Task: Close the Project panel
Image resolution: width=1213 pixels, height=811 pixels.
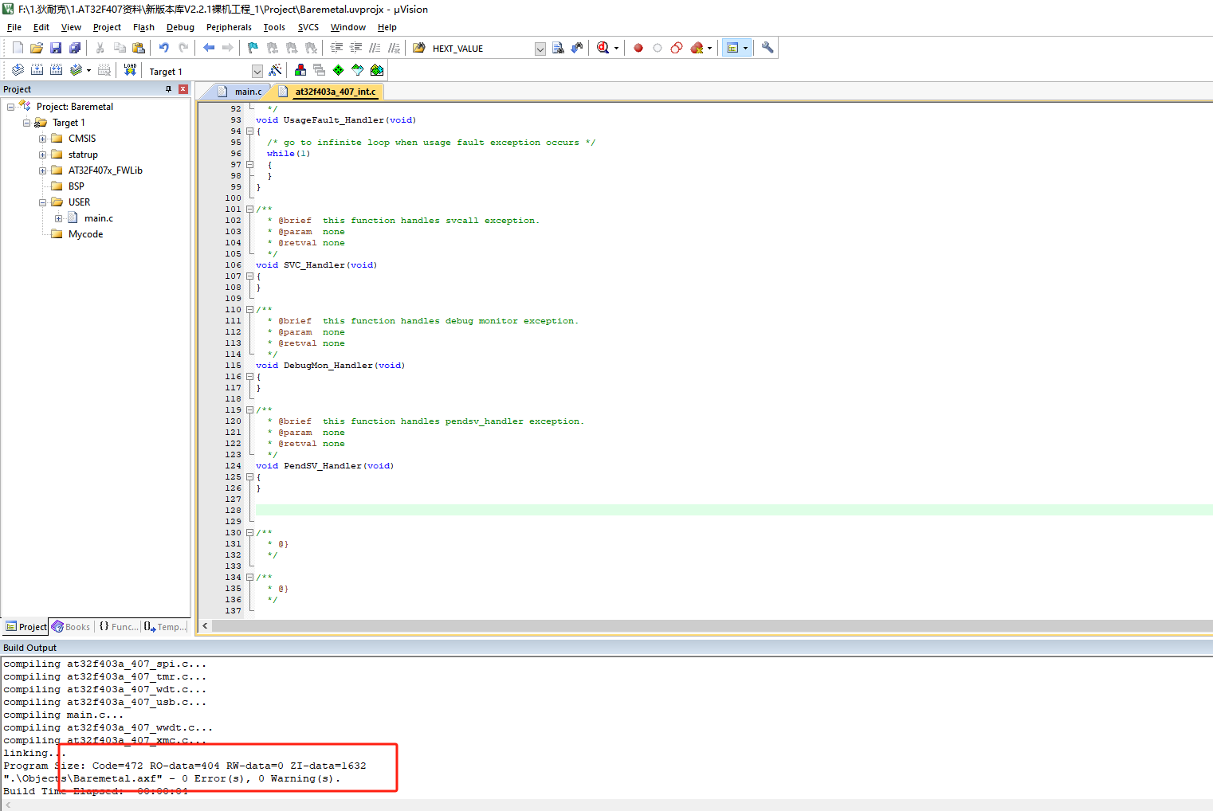Action: [183, 89]
